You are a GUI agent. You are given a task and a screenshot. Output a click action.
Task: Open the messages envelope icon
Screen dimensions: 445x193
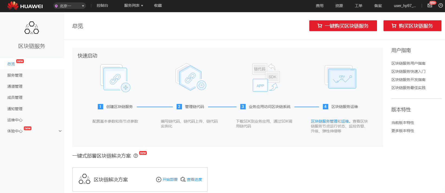(430, 5)
